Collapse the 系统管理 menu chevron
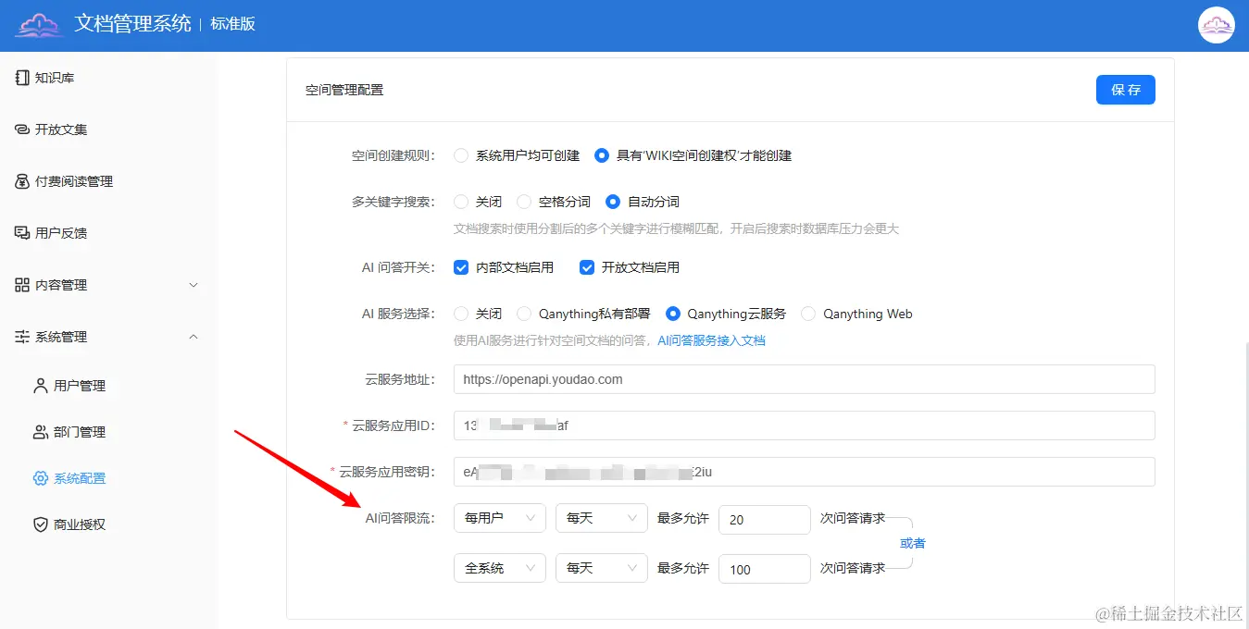This screenshot has width=1249, height=629. [194, 337]
